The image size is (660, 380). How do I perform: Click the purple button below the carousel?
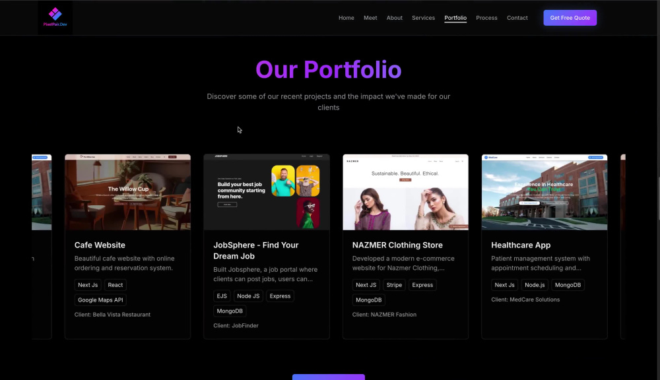328,377
